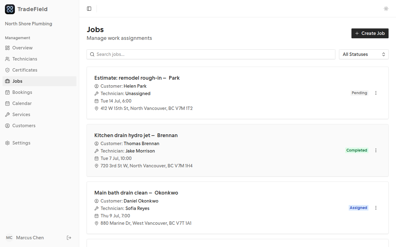Open options menu for Park estimate job
Viewport: 396px width, 247px height.
(x=376, y=93)
